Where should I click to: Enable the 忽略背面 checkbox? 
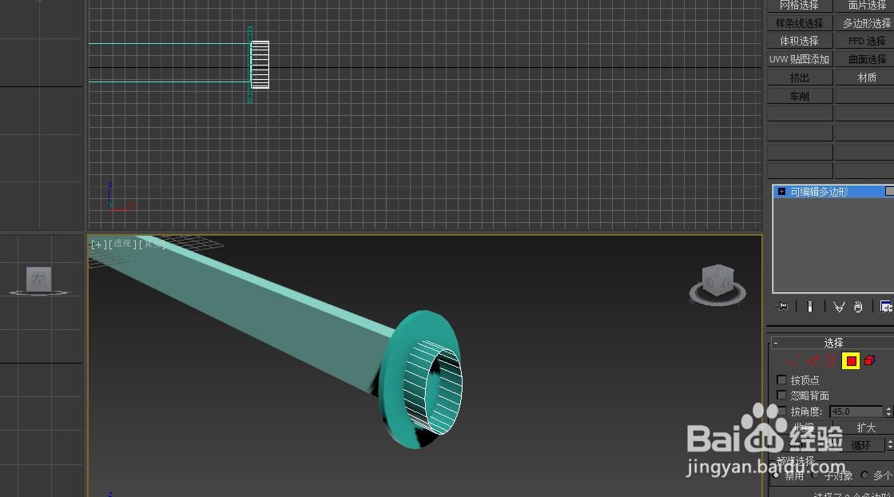[780, 395]
